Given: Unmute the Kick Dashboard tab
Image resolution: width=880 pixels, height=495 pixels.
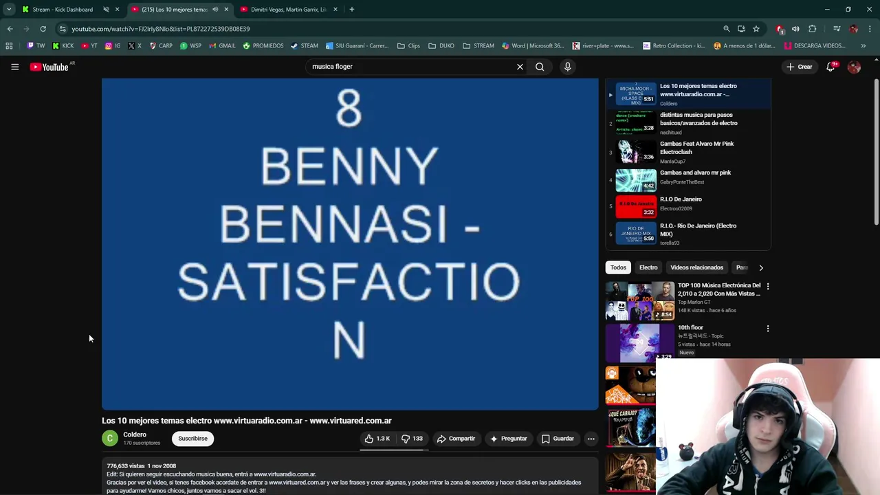Looking at the screenshot, I should 106,10.
